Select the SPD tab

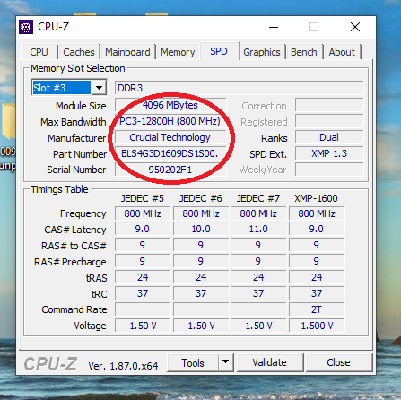pyautogui.click(x=219, y=51)
